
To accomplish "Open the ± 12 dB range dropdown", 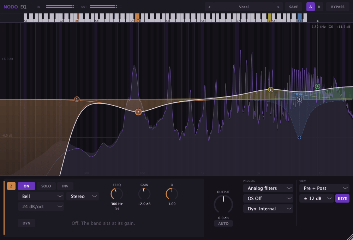I will (316, 198).
